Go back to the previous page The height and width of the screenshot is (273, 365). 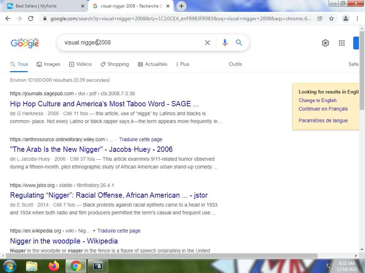(x=8, y=18)
